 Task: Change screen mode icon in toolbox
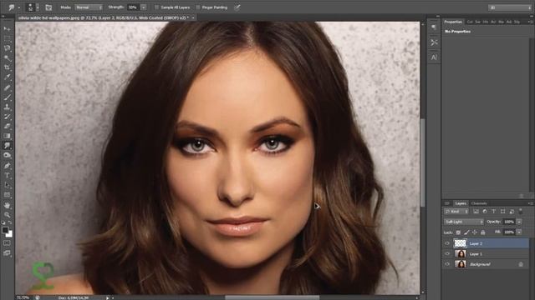(x=7, y=253)
